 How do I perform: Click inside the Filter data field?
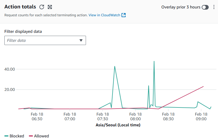pos(45,40)
